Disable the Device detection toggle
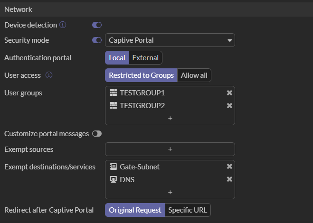Viewport: 313px width, 223px height. [97, 25]
